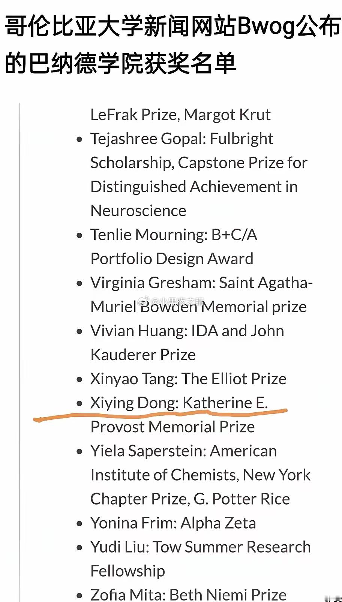Click the orange underline annotation
The image size is (342, 602).
(160, 415)
